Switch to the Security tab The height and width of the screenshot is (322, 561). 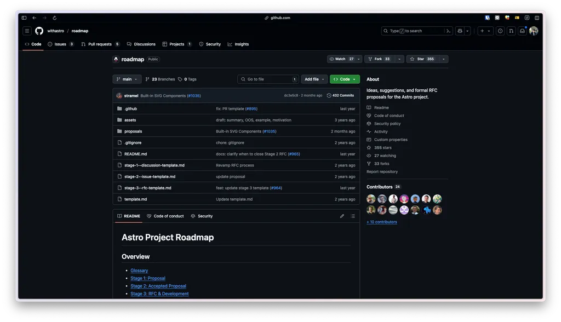210,44
